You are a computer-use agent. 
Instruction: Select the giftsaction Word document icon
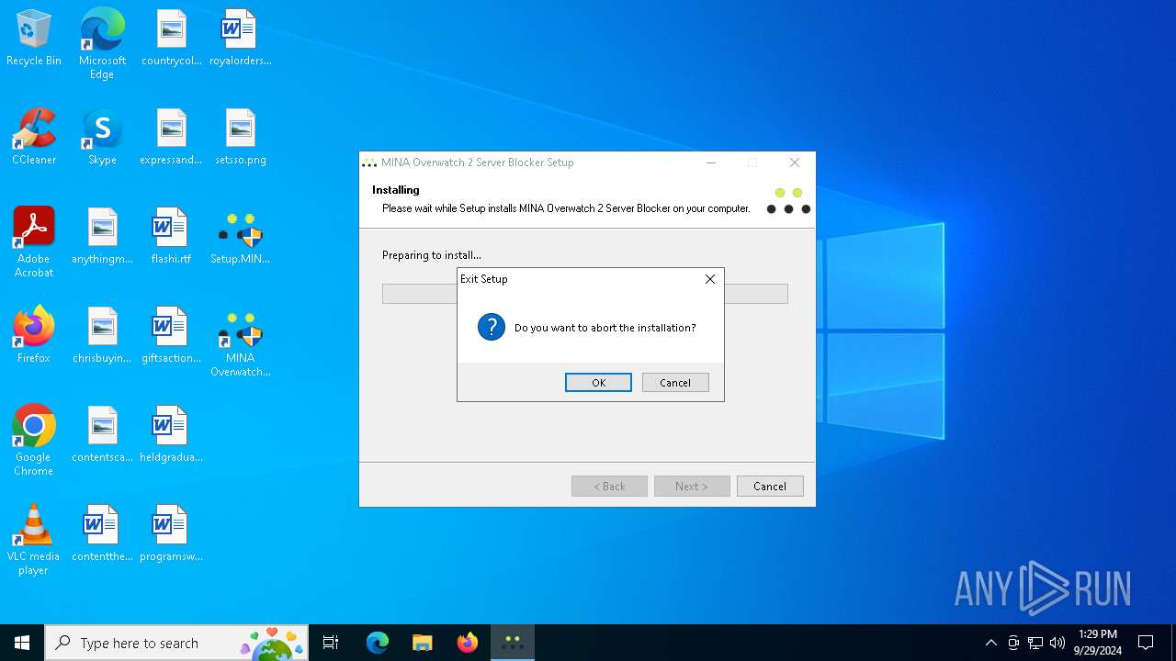(171, 336)
